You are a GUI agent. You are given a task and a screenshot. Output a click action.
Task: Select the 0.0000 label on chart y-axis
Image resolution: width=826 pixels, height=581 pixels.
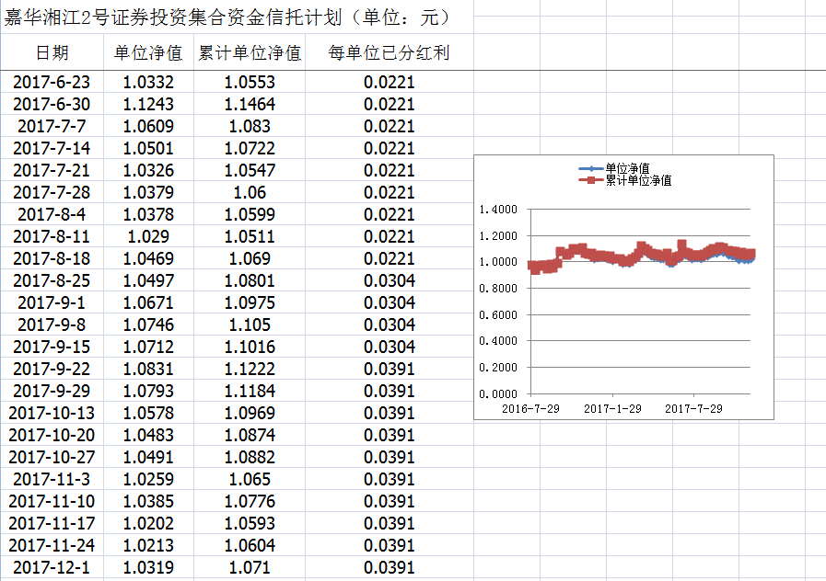pyautogui.click(x=499, y=393)
